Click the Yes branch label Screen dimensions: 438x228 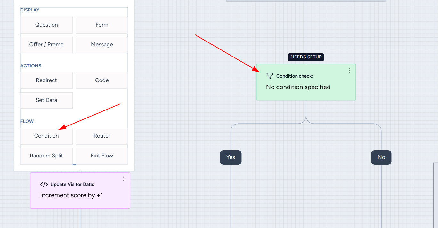(x=231, y=157)
